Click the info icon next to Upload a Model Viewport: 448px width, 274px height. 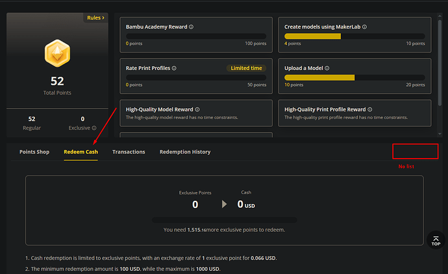tap(327, 68)
